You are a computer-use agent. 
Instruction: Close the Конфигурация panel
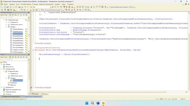pyautogui.click(x=29, y=12)
